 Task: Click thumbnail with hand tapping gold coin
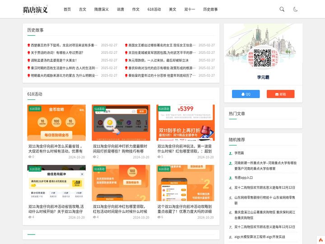[x=121, y=122]
